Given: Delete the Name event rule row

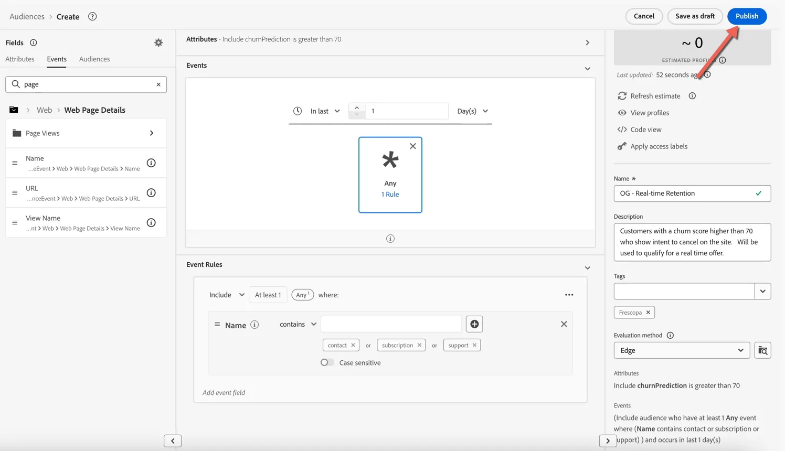Looking at the screenshot, I should (564, 324).
